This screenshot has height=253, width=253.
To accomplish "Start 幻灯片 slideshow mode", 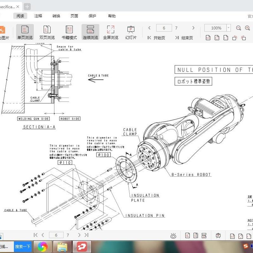I will (131, 33).
